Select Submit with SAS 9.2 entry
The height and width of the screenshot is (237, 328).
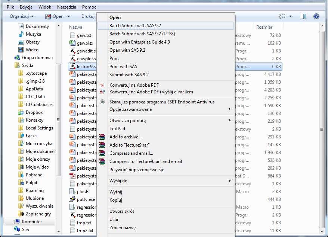click(x=165, y=74)
